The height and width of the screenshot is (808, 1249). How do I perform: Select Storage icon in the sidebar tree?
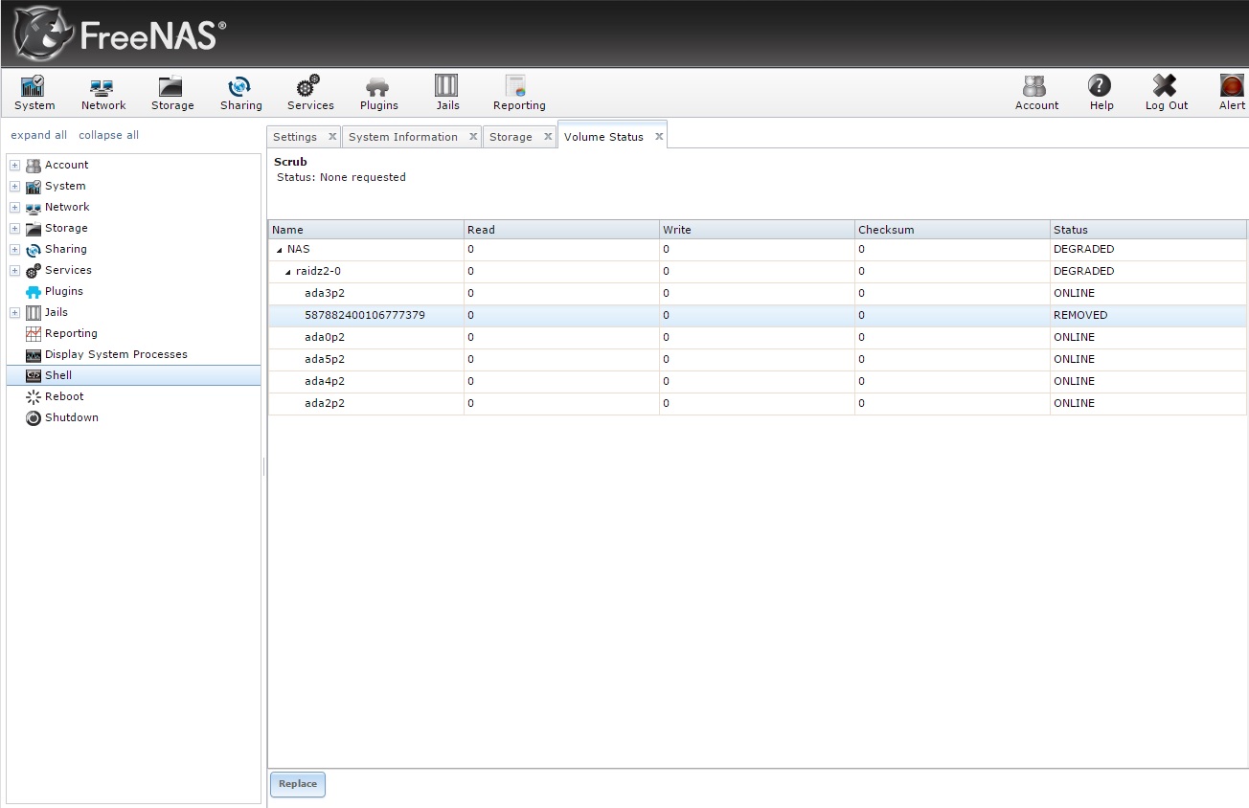click(34, 228)
